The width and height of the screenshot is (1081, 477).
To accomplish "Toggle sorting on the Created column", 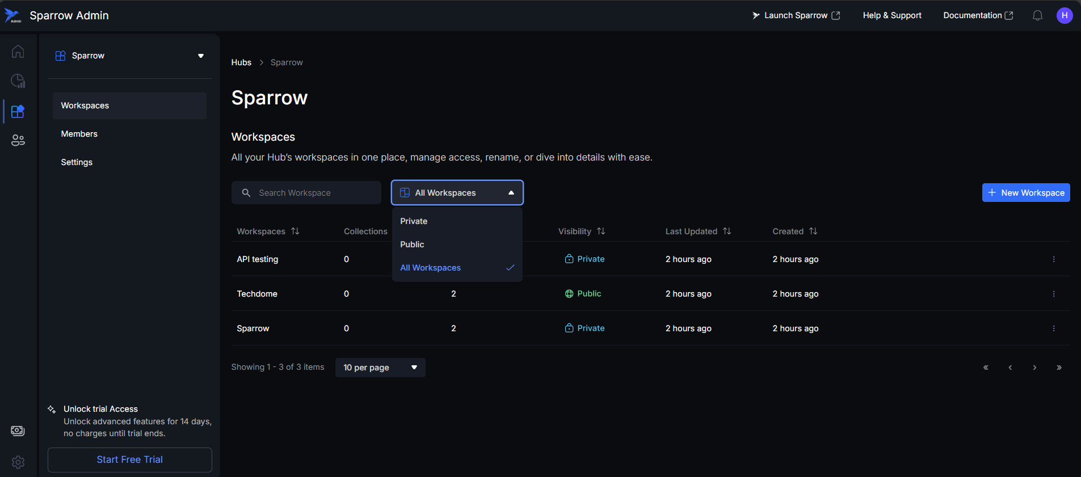I will coord(813,231).
